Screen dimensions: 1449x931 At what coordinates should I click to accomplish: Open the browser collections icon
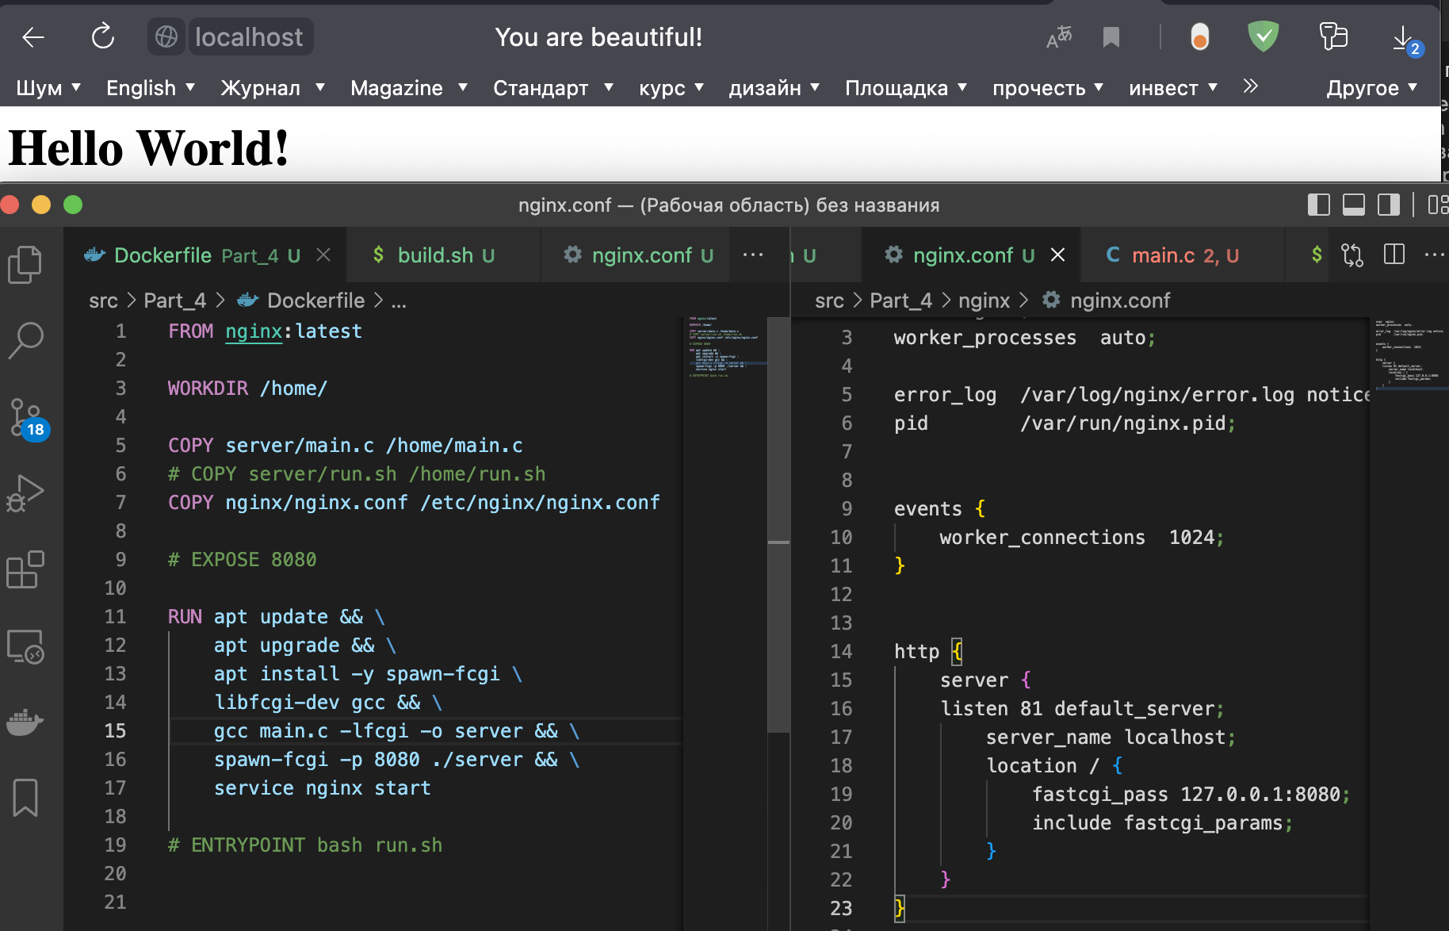point(1333,36)
